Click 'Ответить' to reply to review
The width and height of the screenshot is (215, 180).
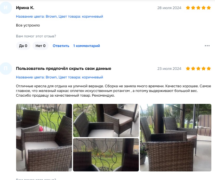click(61, 46)
